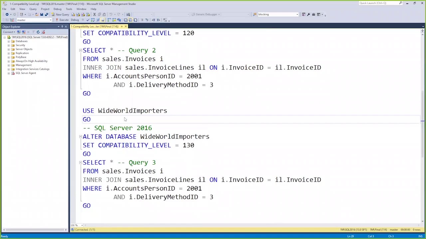Click the Save file icon in toolbar
426x239 pixels.
[x=42, y=14]
